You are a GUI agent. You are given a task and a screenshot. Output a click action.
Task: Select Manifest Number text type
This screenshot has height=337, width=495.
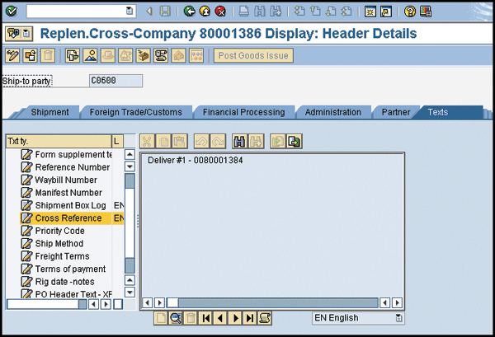pos(68,193)
